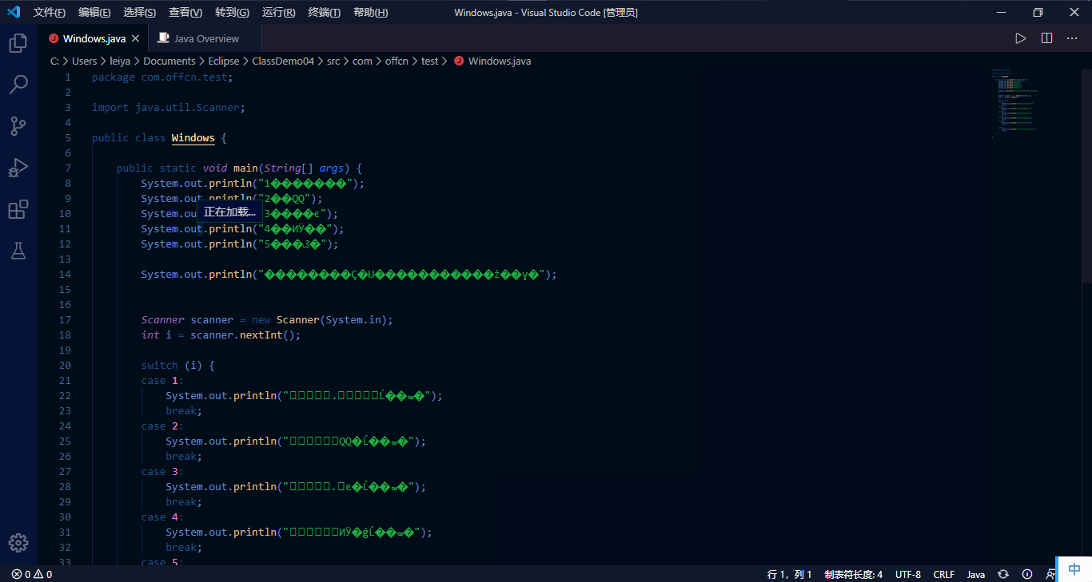The height and width of the screenshot is (582, 1092).
Task: Open the Explorer sidebar icon
Action: tap(18, 44)
